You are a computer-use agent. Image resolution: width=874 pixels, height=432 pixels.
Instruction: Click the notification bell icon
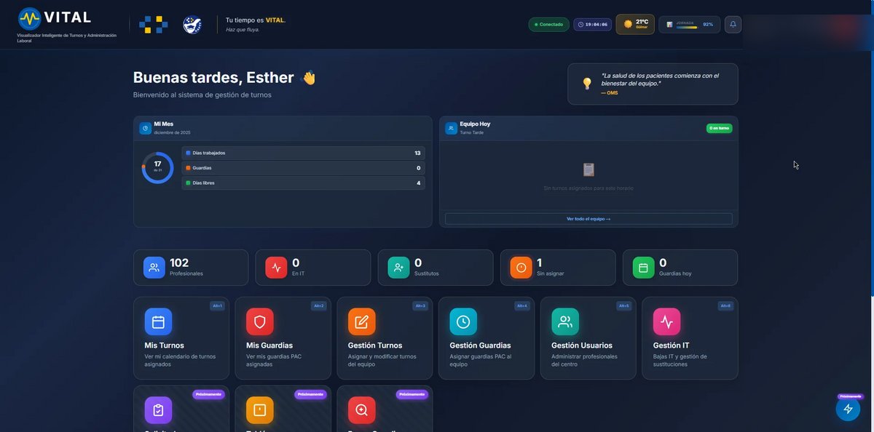pyautogui.click(x=733, y=24)
